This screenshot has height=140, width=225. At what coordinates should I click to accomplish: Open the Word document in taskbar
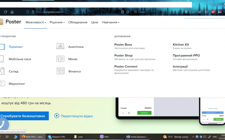point(137,137)
